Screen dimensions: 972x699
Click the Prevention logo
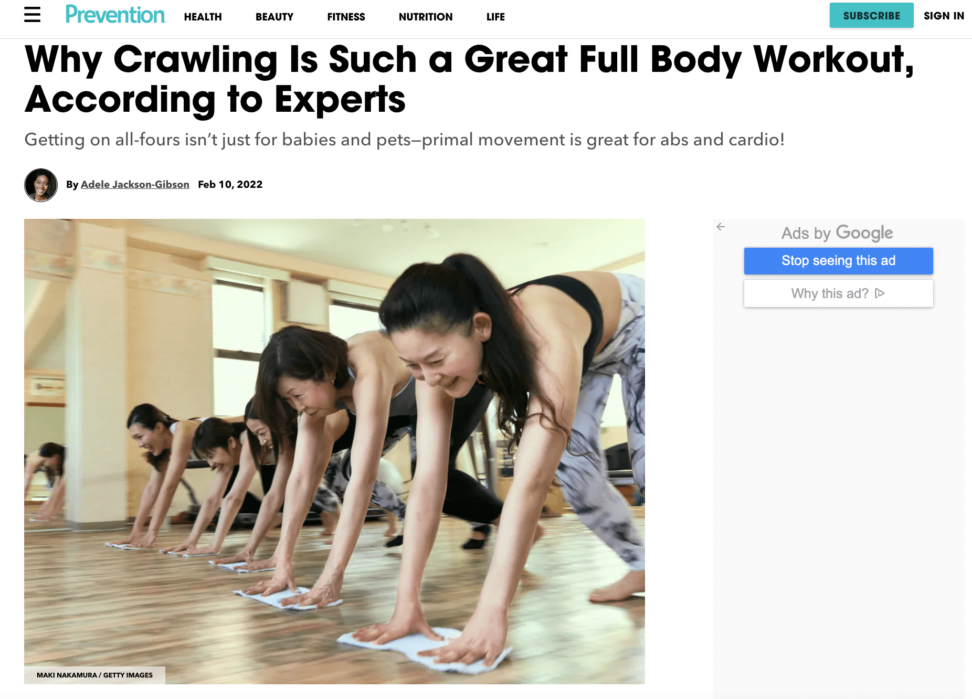pyautogui.click(x=115, y=15)
